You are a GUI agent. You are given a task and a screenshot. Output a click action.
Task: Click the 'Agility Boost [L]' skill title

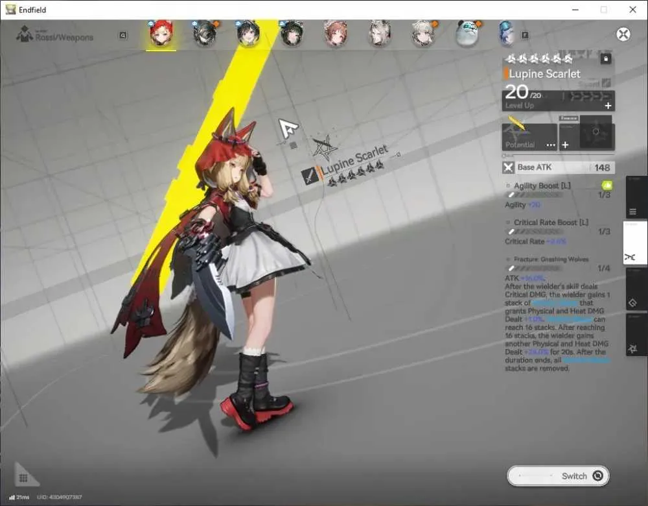click(x=542, y=186)
